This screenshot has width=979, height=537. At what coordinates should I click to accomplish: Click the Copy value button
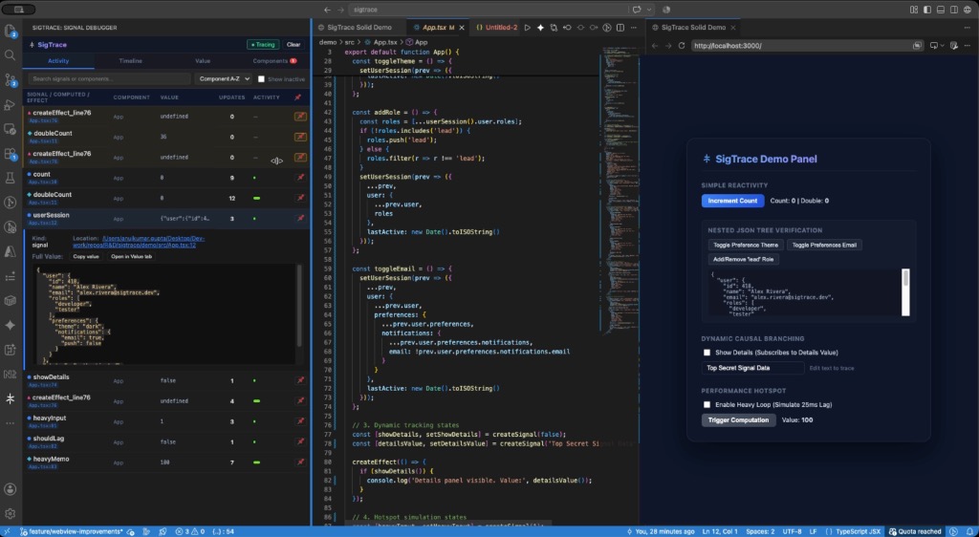pyautogui.click(x=86, y=256)
